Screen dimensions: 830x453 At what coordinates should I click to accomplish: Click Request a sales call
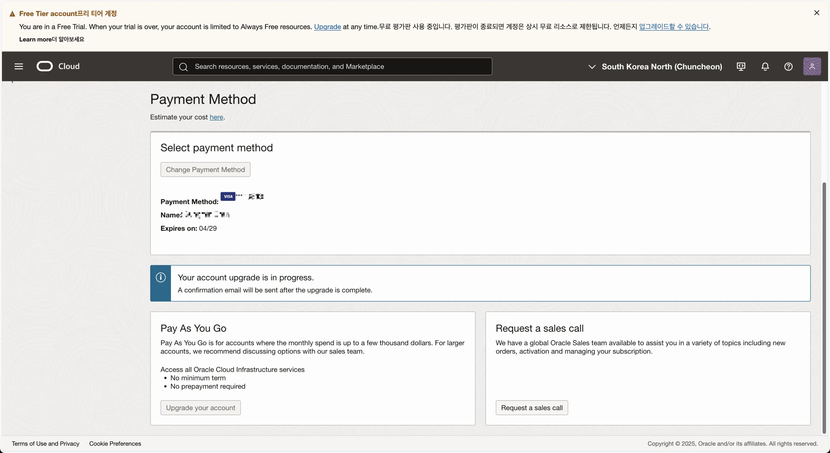coord(532,407)
